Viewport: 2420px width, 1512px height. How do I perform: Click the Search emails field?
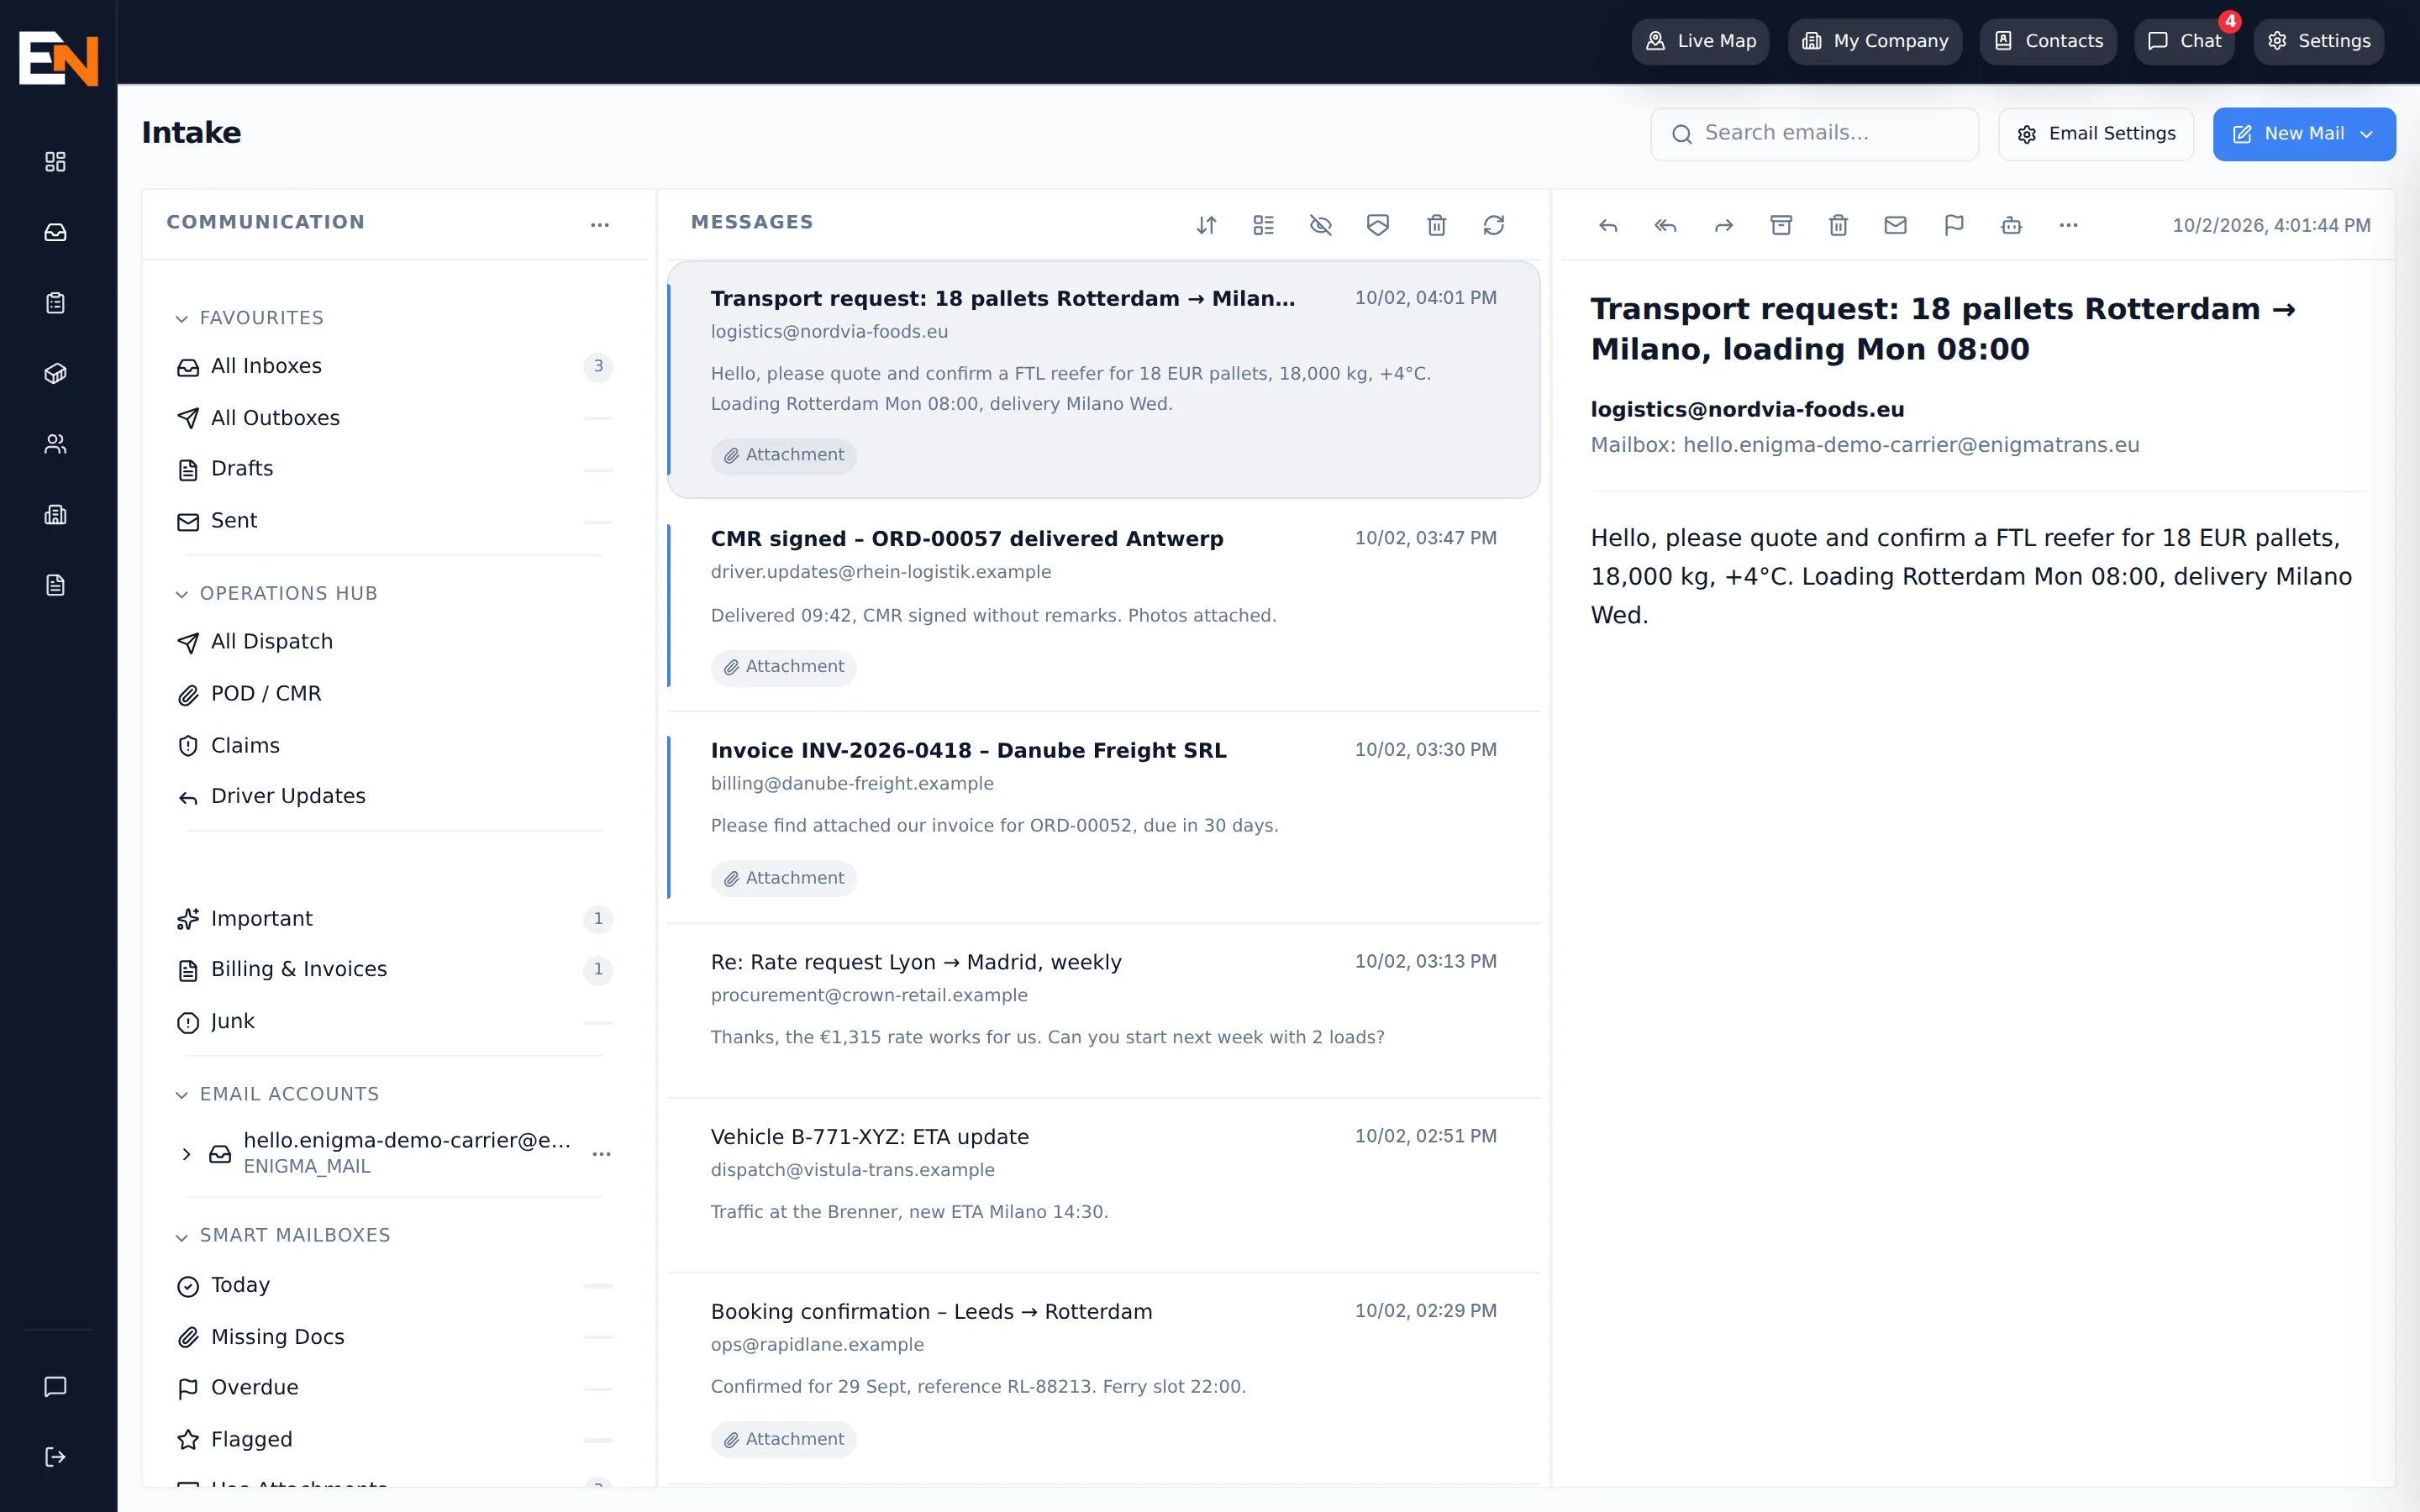[x=1814, y=134]
